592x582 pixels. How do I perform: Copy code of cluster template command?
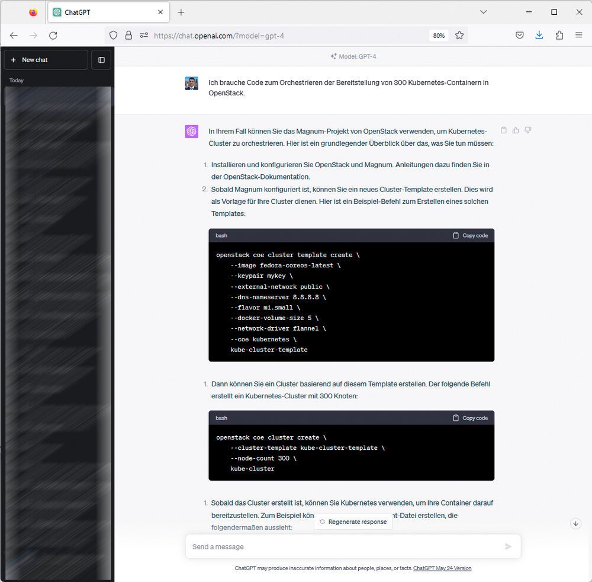(470, 235)
